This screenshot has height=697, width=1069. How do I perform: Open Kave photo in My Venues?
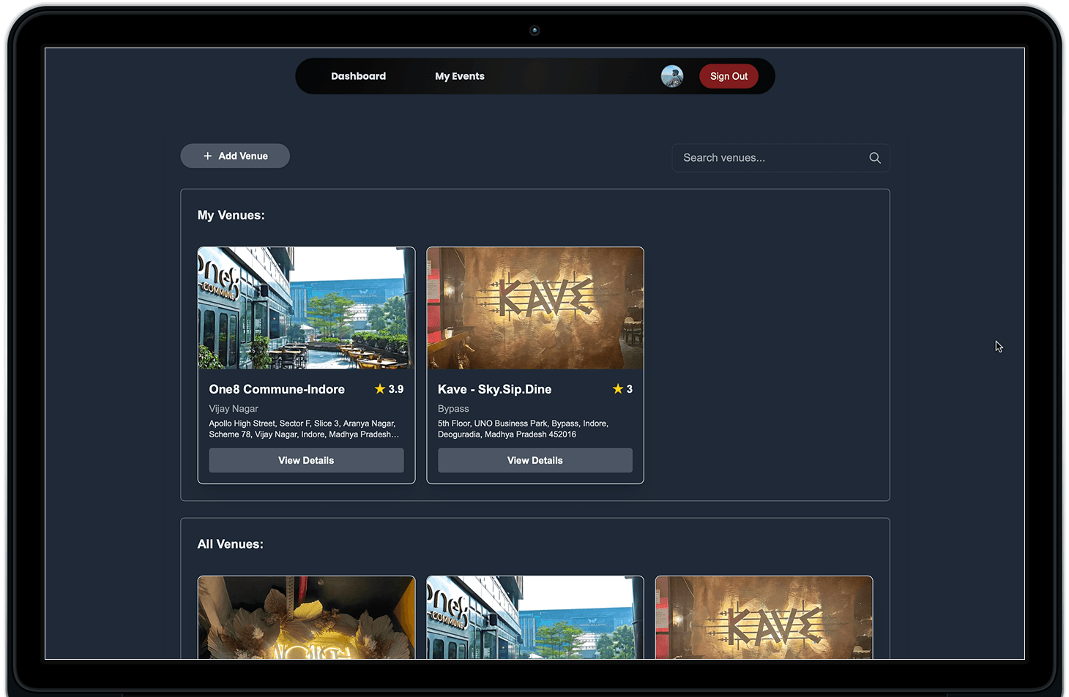pos(535,308)
